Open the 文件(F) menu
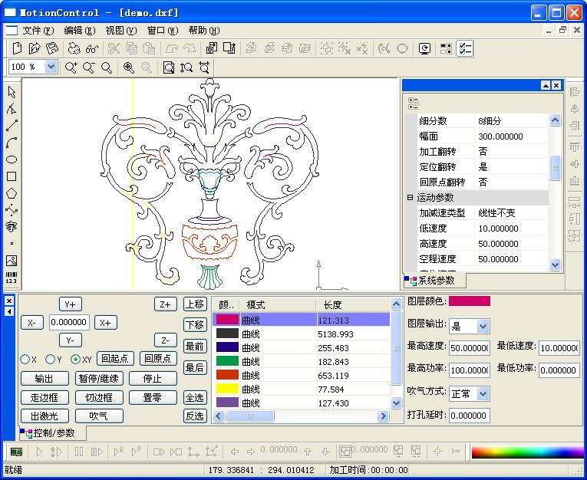 (38, 31)
